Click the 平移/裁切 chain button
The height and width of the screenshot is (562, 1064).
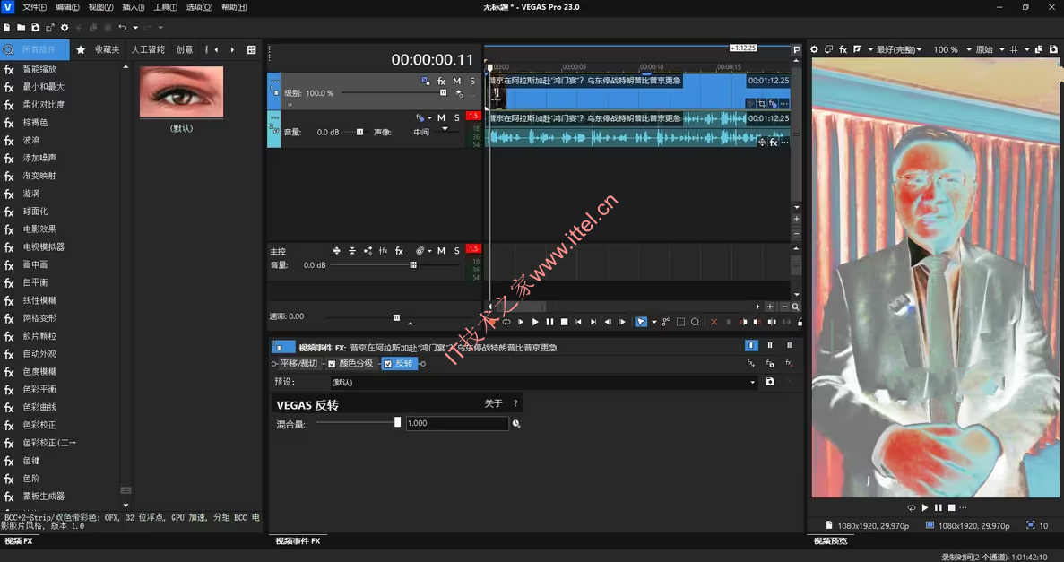click(298, 364)
